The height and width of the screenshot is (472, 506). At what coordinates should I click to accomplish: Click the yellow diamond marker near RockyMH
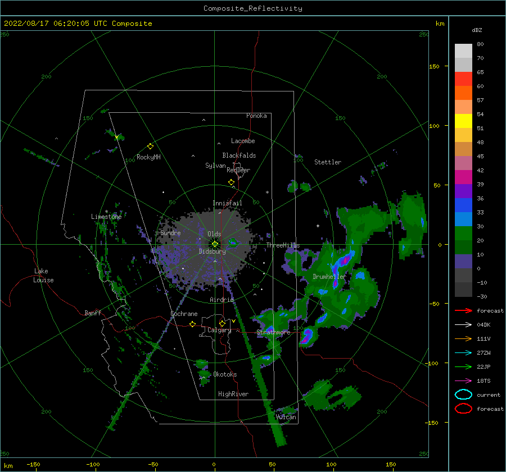150,146
